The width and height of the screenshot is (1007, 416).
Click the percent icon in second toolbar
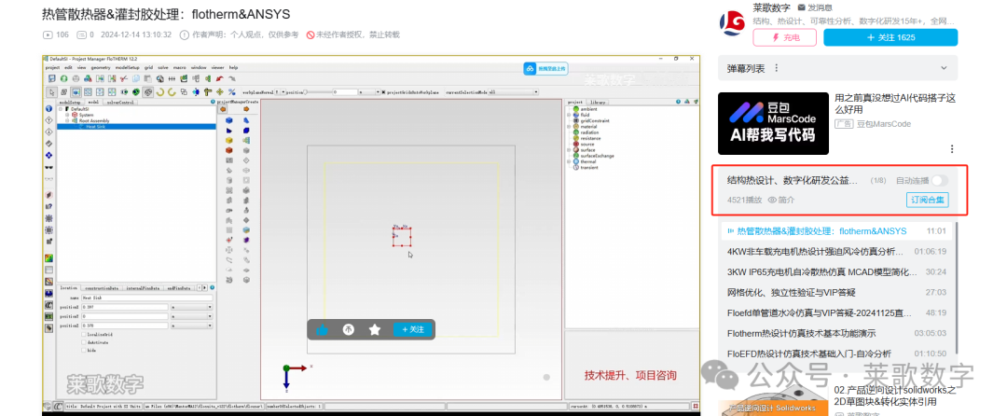[x=232, y=91]
